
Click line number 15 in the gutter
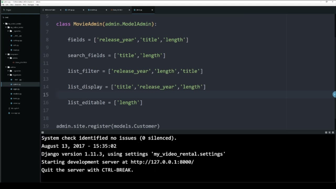[x=46, y=95]
